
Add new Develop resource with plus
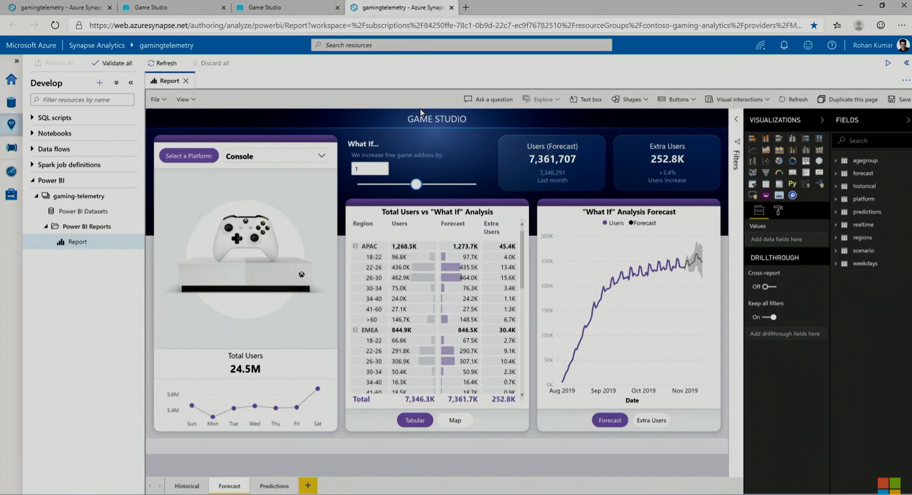[x=99, y=83]
